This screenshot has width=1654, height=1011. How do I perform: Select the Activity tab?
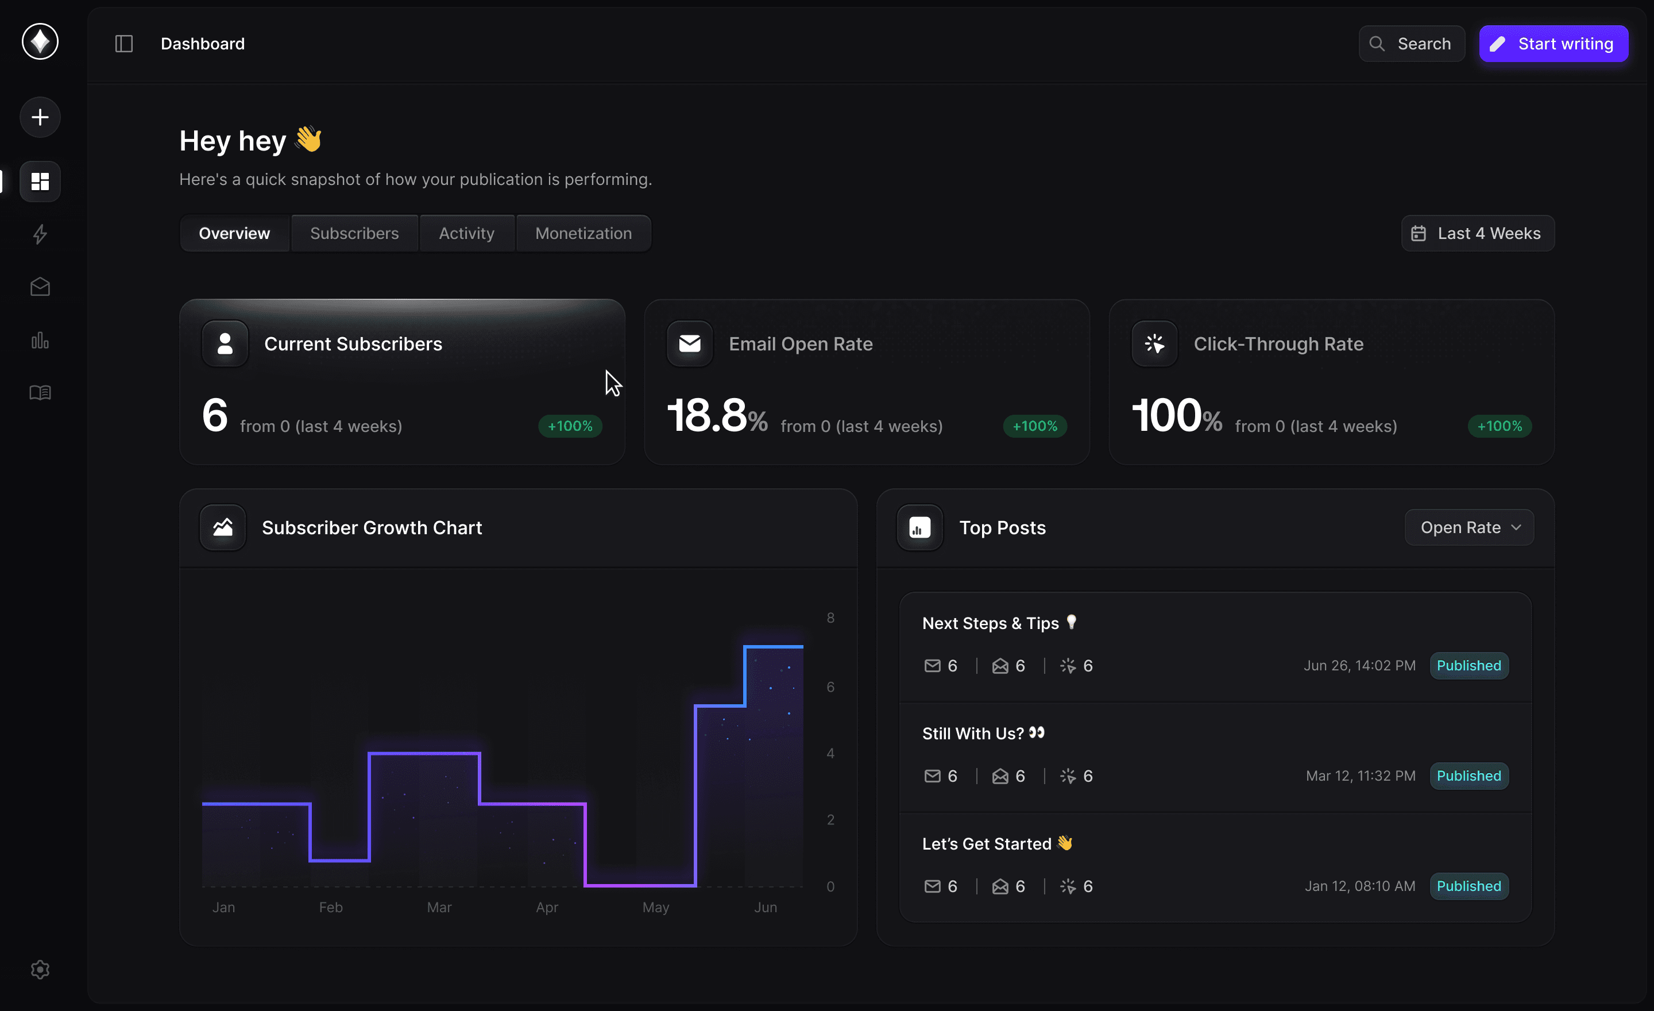[466, 233]
